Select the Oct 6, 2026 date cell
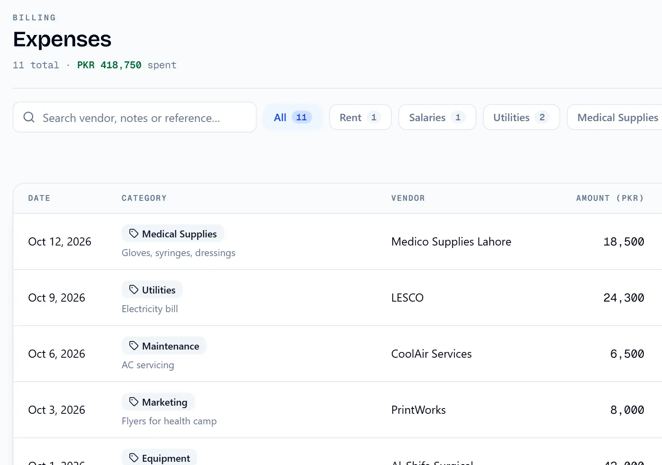 click(x=57, y=354)
